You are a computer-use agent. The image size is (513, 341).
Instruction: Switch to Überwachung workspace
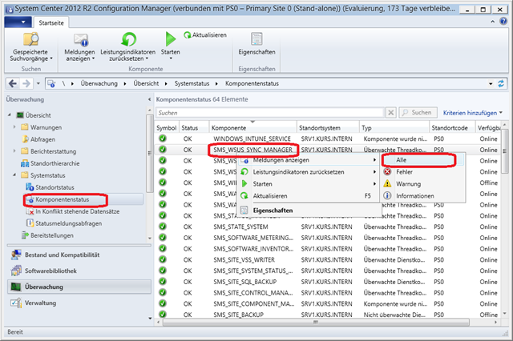click(79, 287)
